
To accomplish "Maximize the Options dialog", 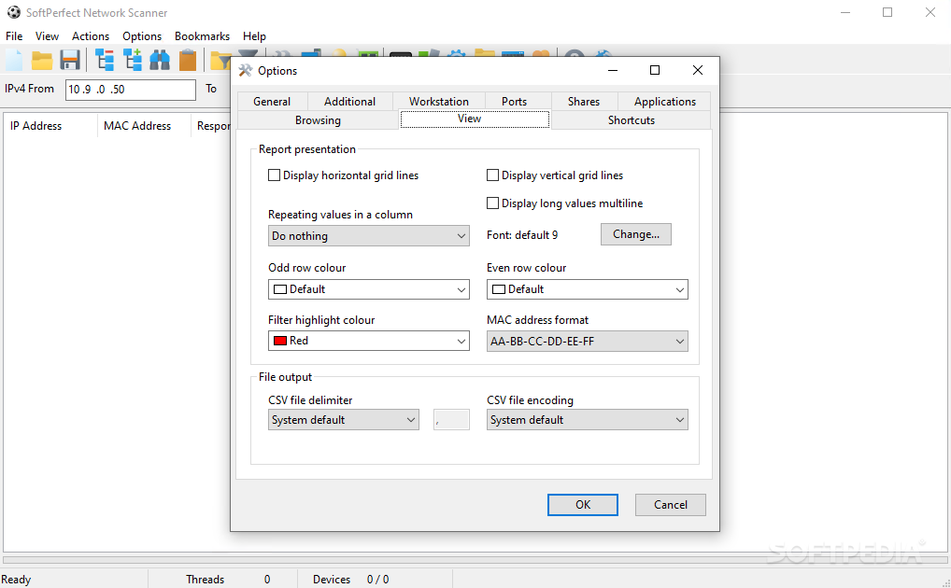I will coord(655,70).
